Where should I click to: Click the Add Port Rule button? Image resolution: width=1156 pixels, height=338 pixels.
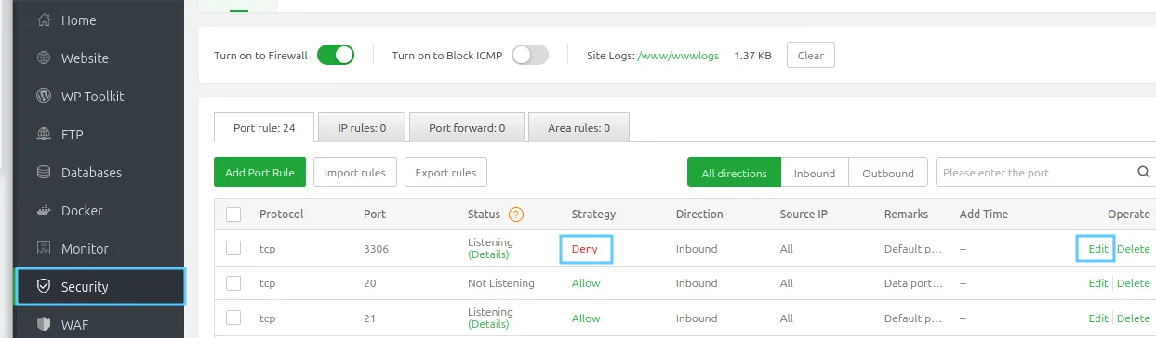[259, 173]
